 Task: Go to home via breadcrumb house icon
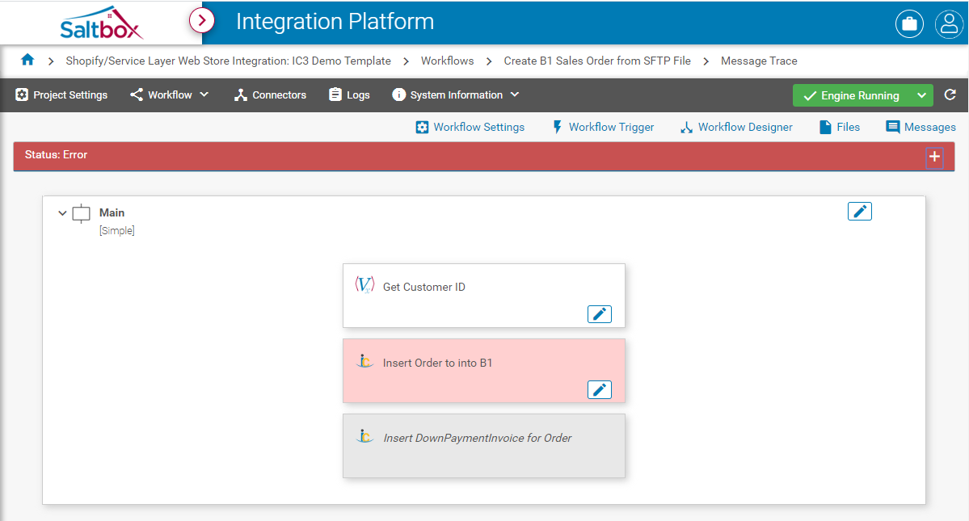[x=27, y=60]
